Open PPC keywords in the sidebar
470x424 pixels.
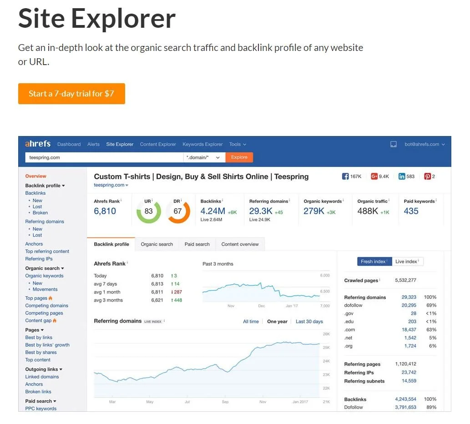point(41,409)
